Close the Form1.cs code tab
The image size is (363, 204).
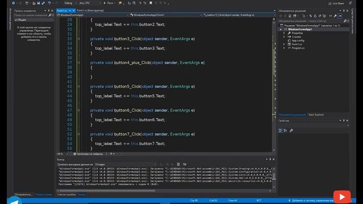74,10
